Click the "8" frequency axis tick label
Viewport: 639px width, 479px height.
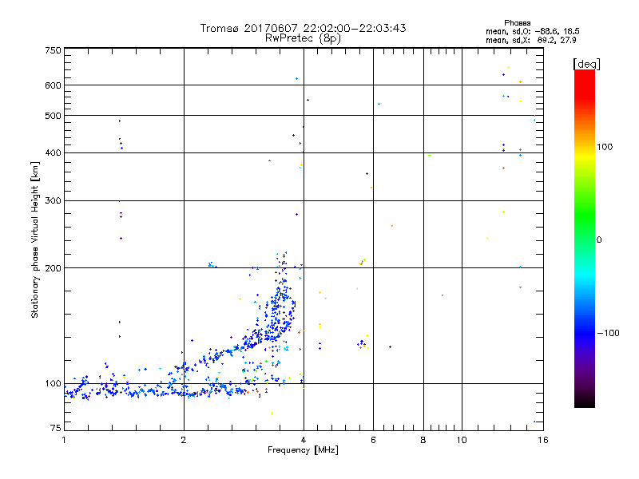click(x=423, y=440)
